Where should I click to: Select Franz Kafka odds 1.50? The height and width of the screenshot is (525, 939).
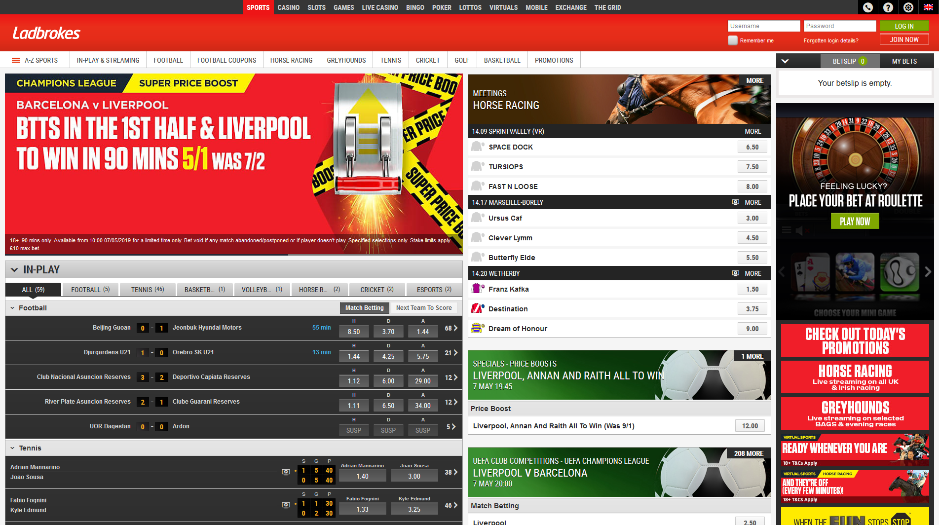pyautogui.click(x=752, y=289)
